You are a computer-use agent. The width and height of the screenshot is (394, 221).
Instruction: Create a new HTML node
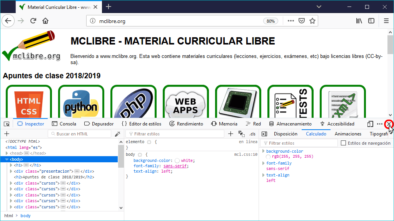pyautogui.click(x=7, y=134)
